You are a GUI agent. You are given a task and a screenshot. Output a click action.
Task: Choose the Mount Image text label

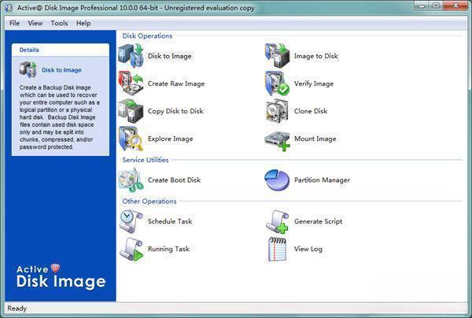315,139
